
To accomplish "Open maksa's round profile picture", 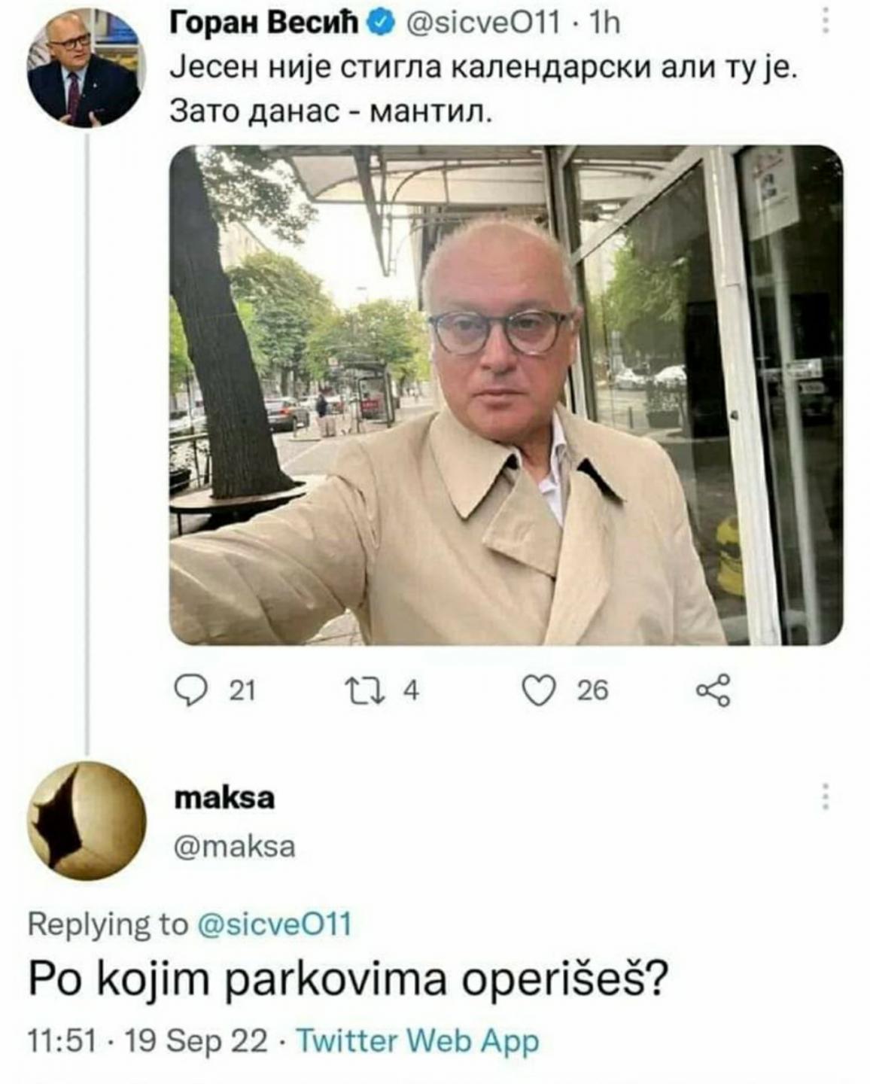I will coord(87,821).
